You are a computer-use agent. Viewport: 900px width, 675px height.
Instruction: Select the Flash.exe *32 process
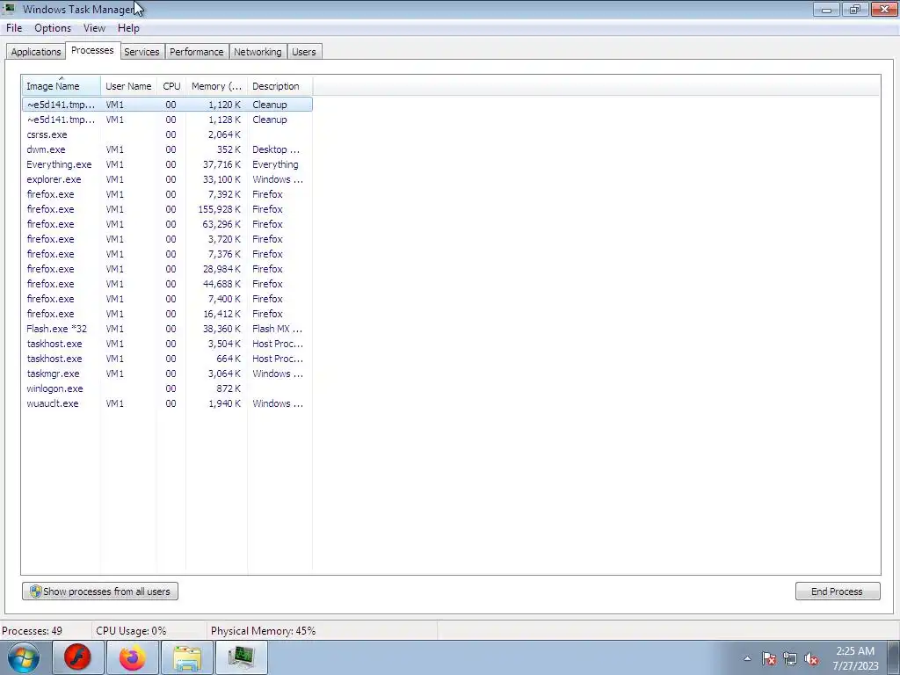point(168,329)
